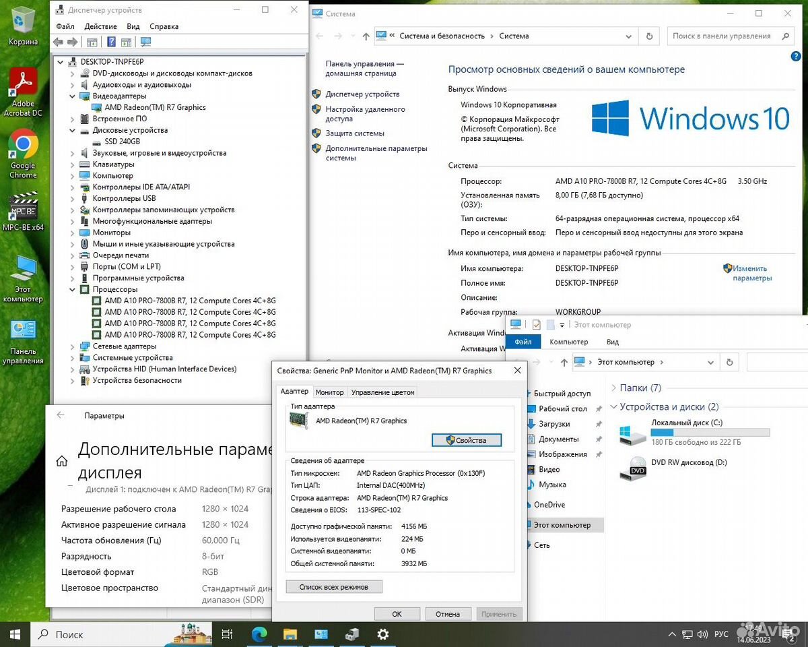Open 'Панель управления' desktop icon
The image size is (808, 647).
(23, 340)
